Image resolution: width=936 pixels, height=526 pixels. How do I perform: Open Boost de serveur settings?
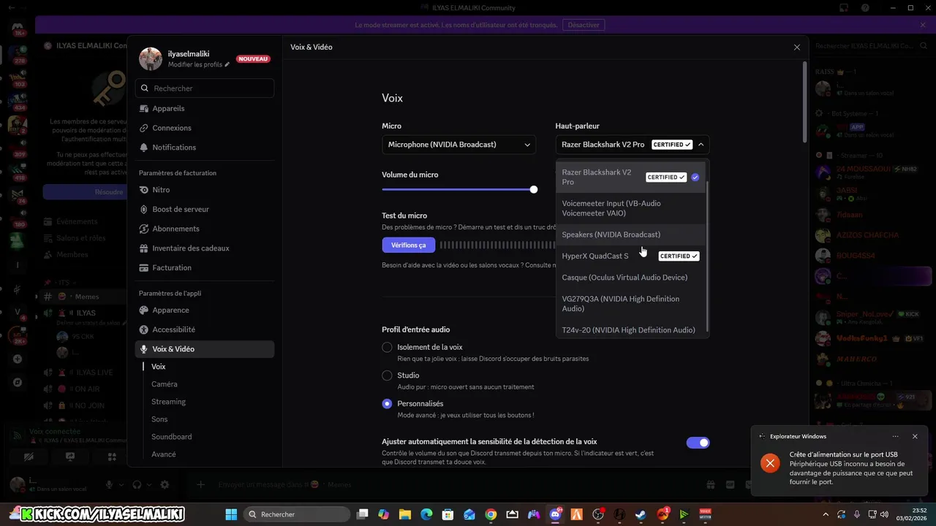pyautogui.click(x=205, y=209)
